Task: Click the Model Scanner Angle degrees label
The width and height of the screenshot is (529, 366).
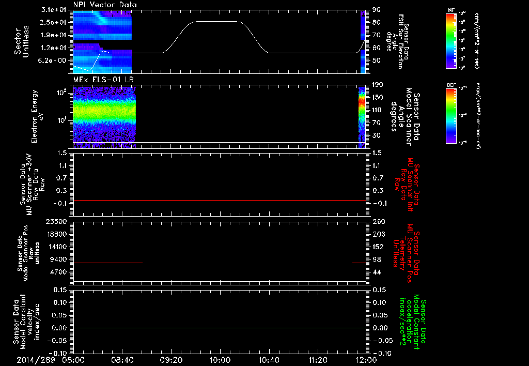Action: point(405,116)
